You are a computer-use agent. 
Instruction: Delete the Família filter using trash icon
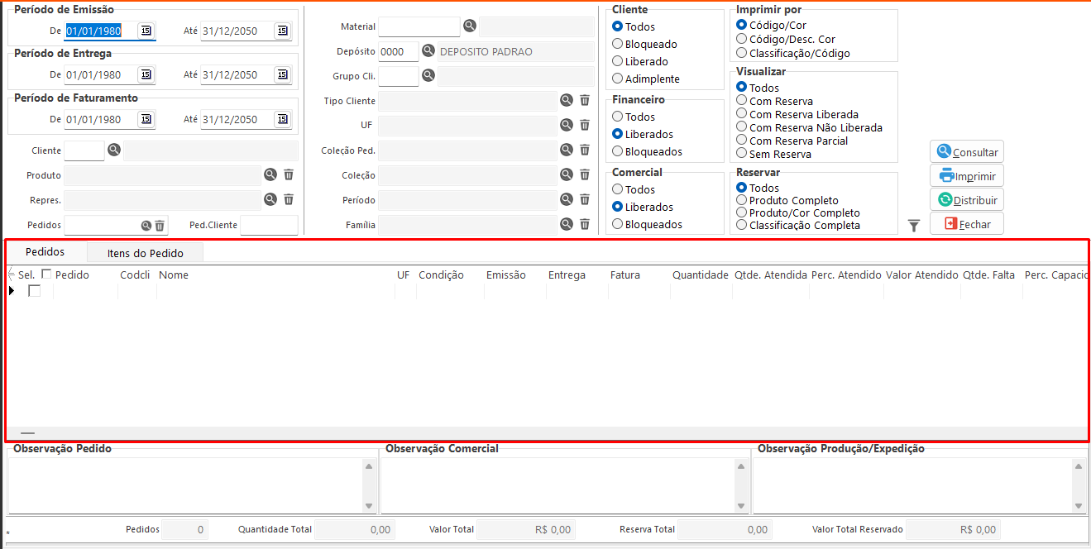[585, 224]
